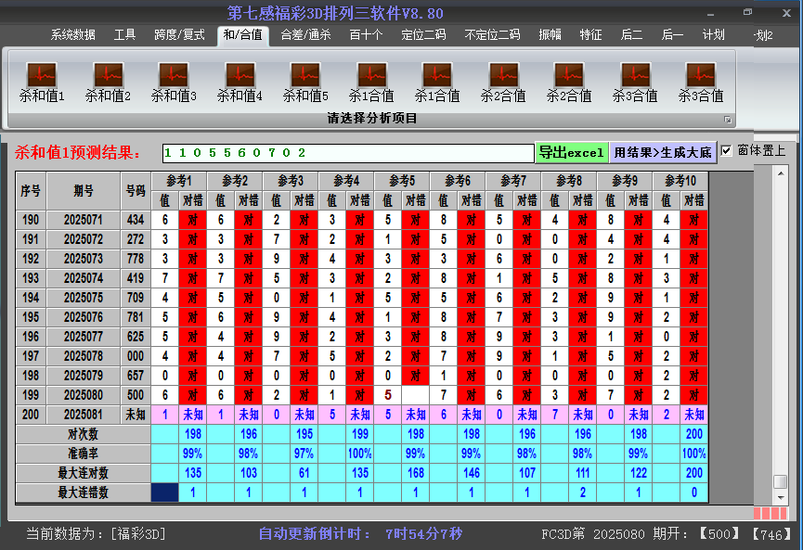Select the row for period 2025080
Image resolution: width=803 pixels, height=550 pixels.
[362, 395]
